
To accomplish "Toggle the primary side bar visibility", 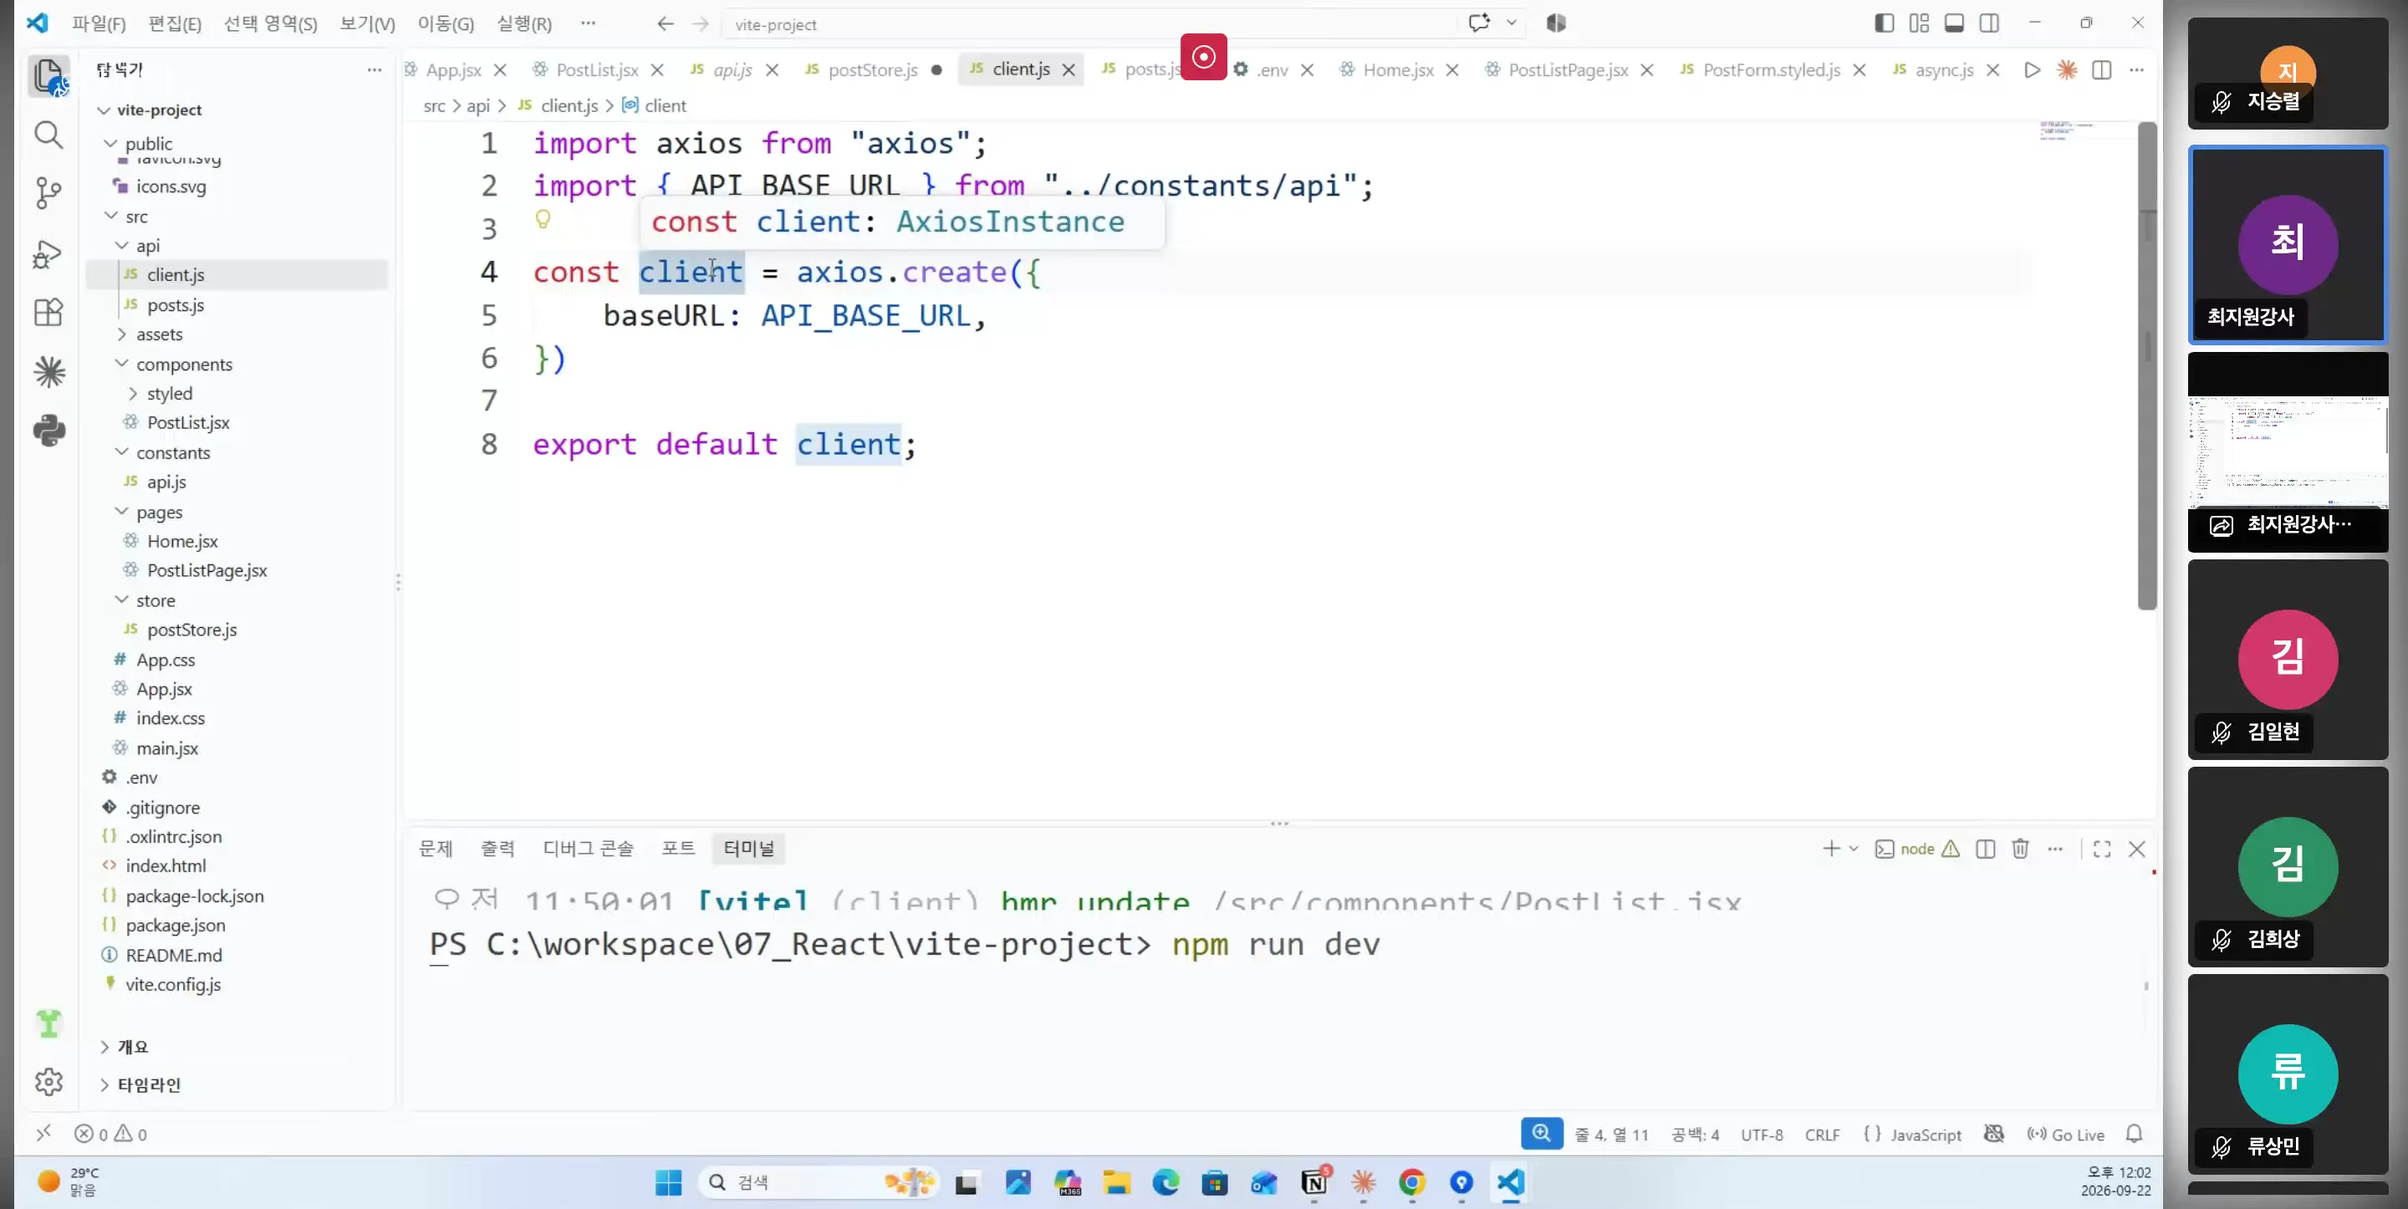I will pos(1884,23).
